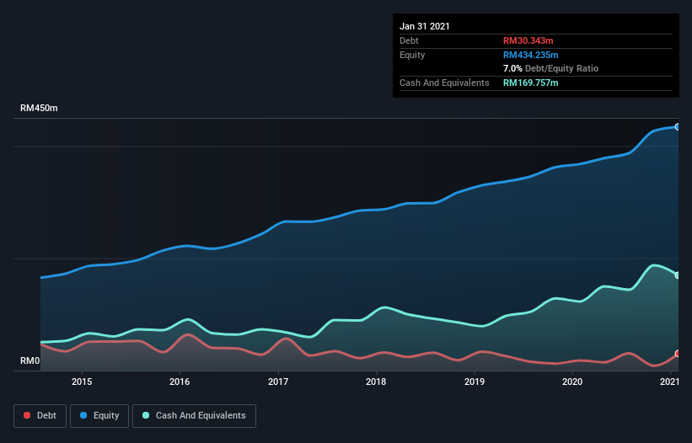Select the 2019 x-axis label
This screenshot has height=443, width=692.
click(475, 382)
